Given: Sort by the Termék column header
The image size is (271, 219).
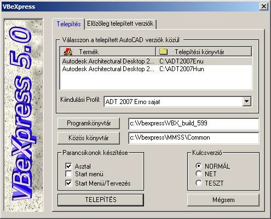Looking at the screenshot, I should [x=108, y=51].
